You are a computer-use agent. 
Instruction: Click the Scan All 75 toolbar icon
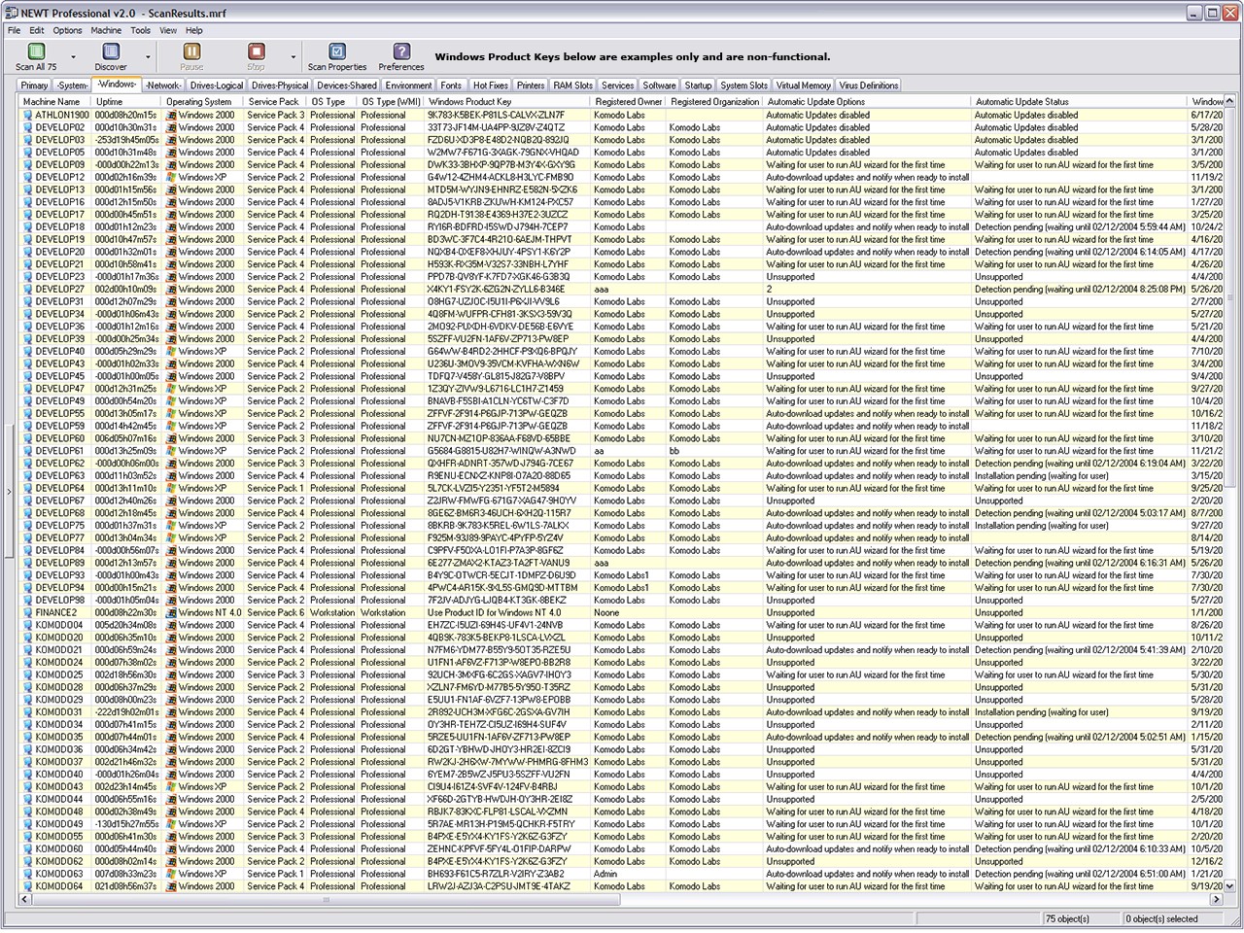point(36,52)
